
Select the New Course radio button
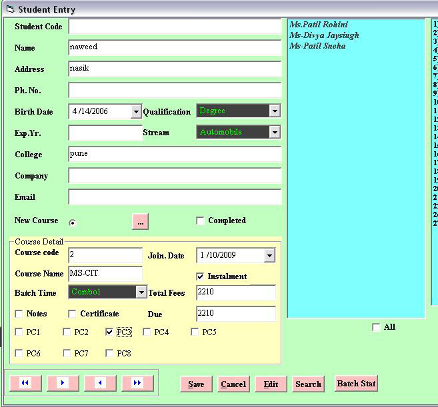(x=73, y=222)
